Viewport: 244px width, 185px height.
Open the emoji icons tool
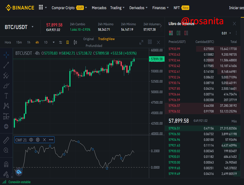(x=6, y=127)
